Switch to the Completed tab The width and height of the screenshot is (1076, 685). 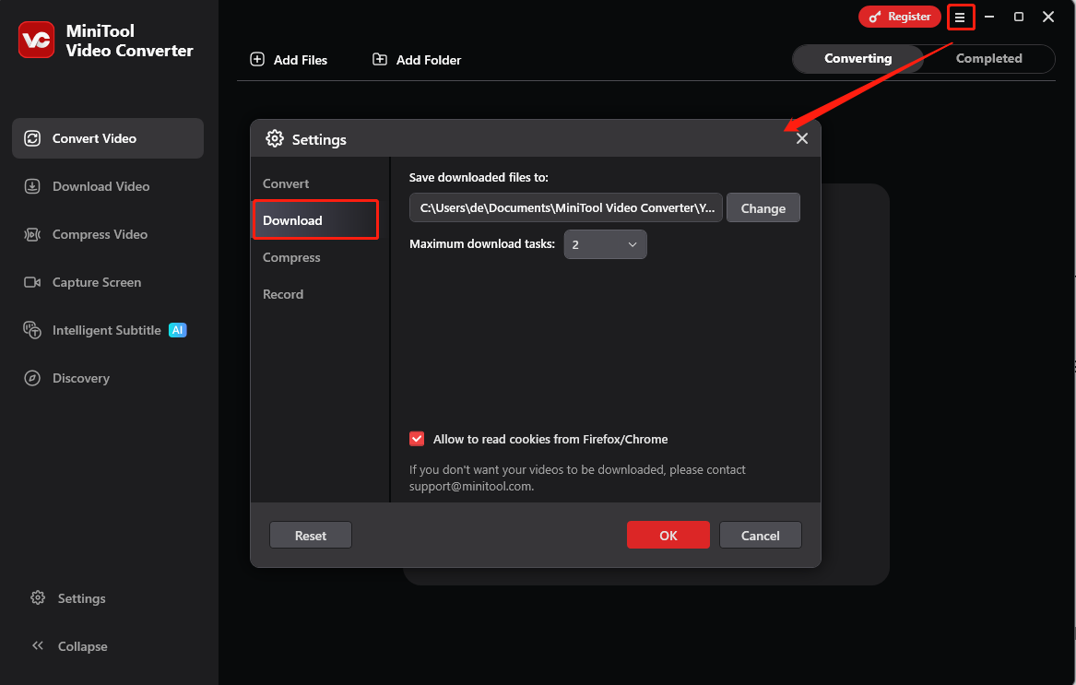coord(989,58)
